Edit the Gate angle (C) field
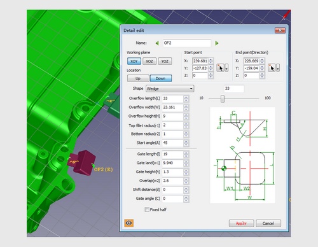Viewport: 318px width, 247px height. point(172,199)
